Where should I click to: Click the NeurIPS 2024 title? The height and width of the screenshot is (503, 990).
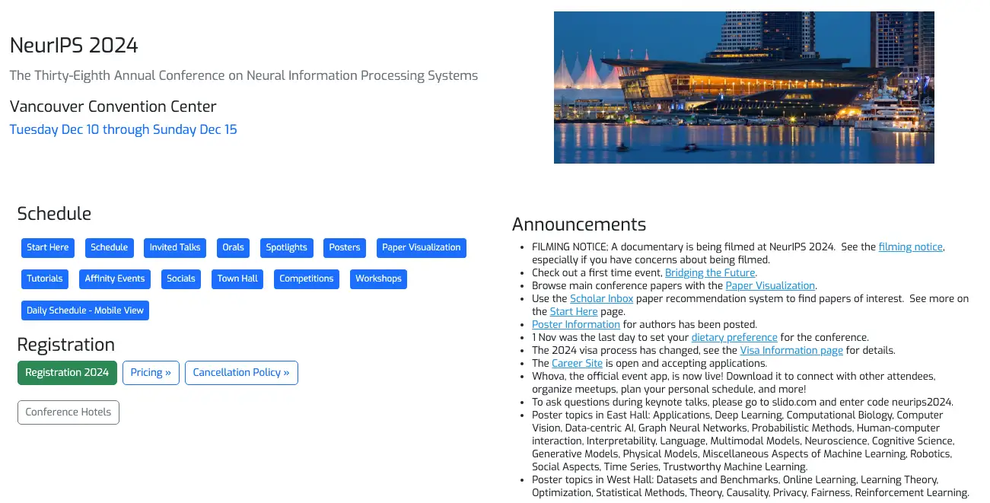[74, 46]
